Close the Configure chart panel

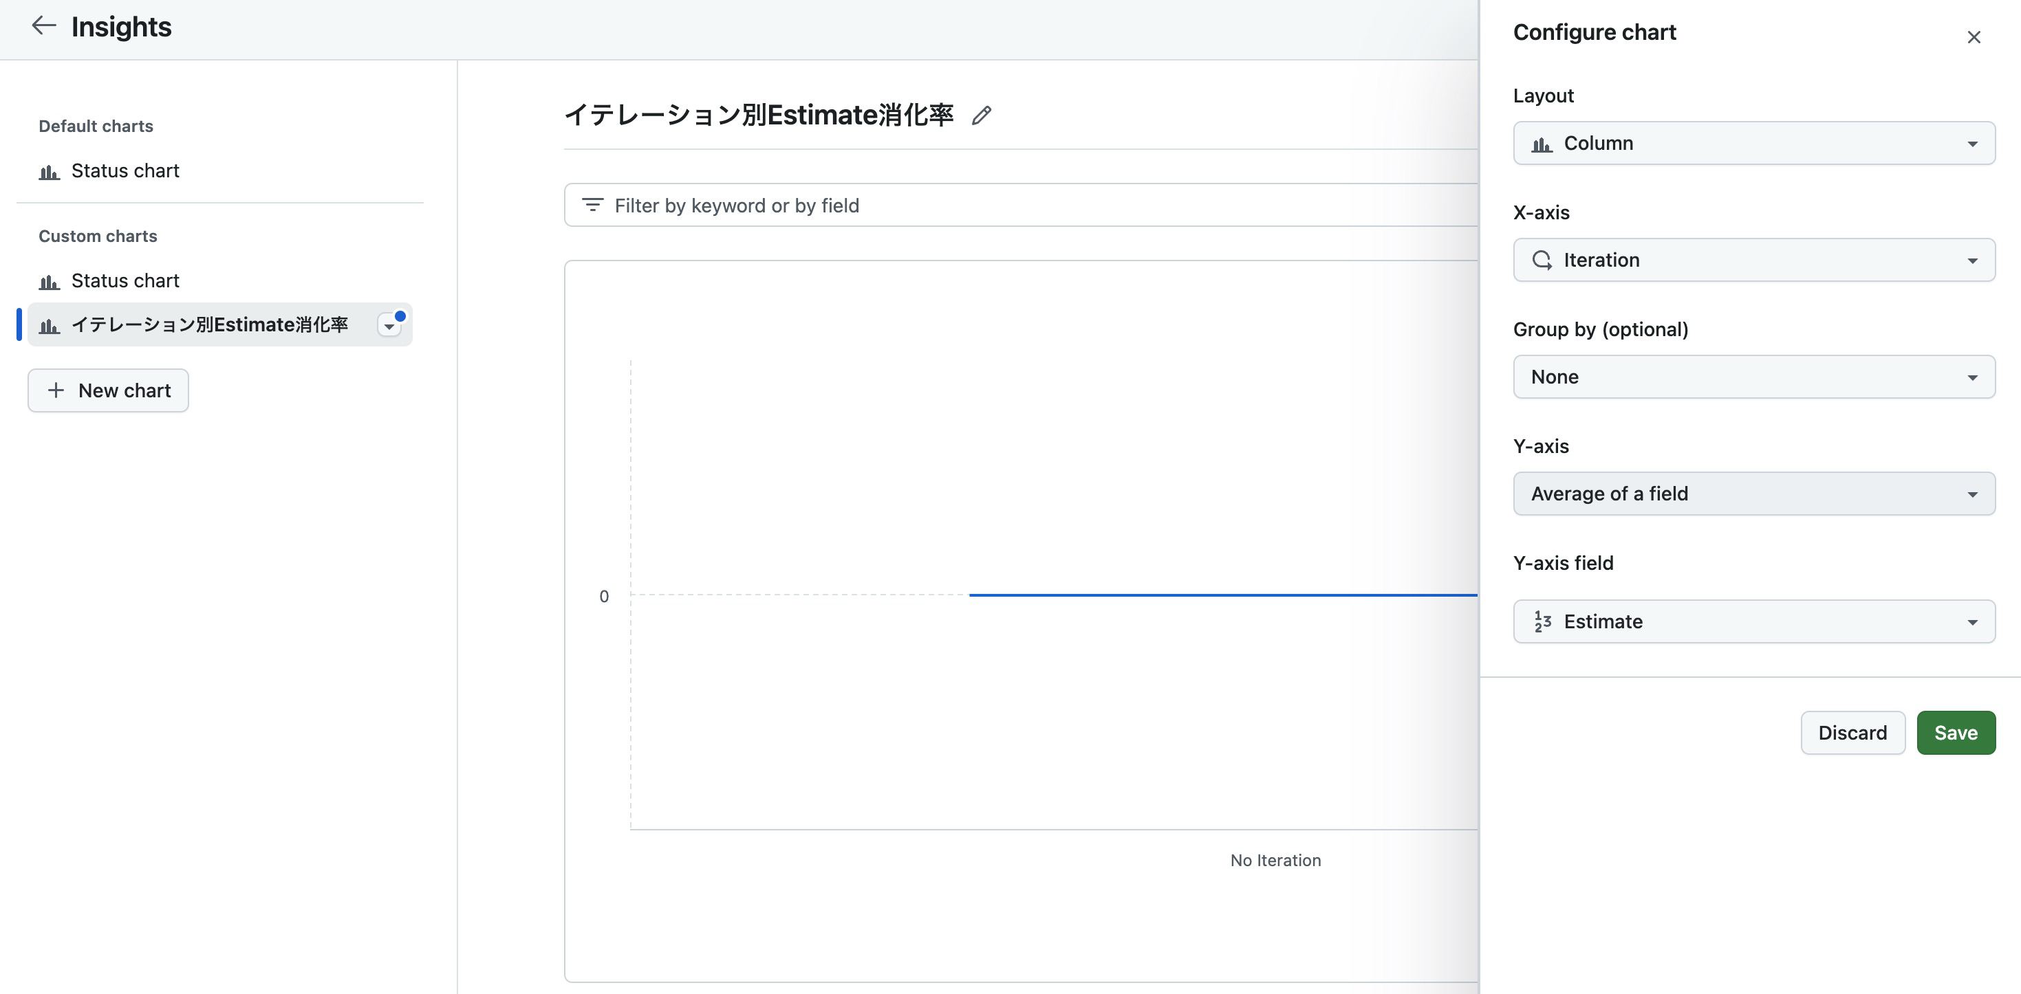click(1973, 37)
